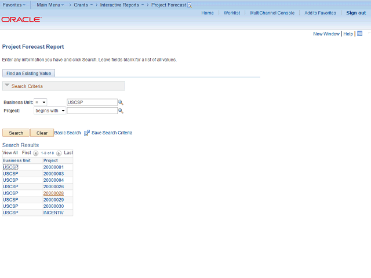
Task: Open project 20000028
Action: tap(53, 193)
